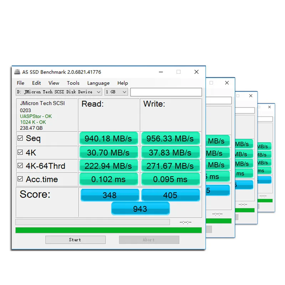Select the Seq write result 956.33 MB/s
Viewport: 285px width, 285px height.
coord(171,139)
